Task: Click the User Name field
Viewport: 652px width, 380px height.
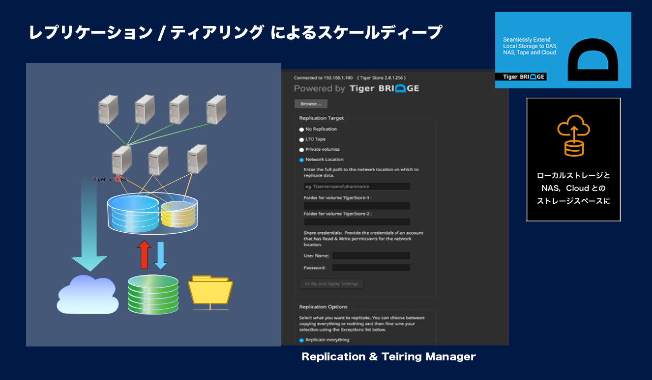Action: [x=371, y=255]
